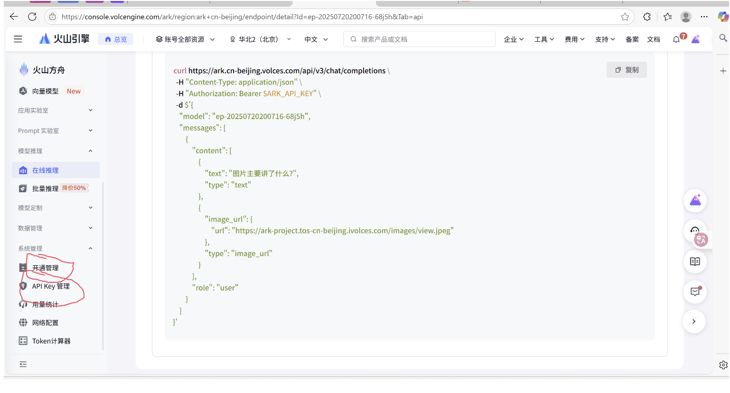730x393 pixels.
Task: Open the browser three-dot settings menu
Action: (x=704, y=17)
